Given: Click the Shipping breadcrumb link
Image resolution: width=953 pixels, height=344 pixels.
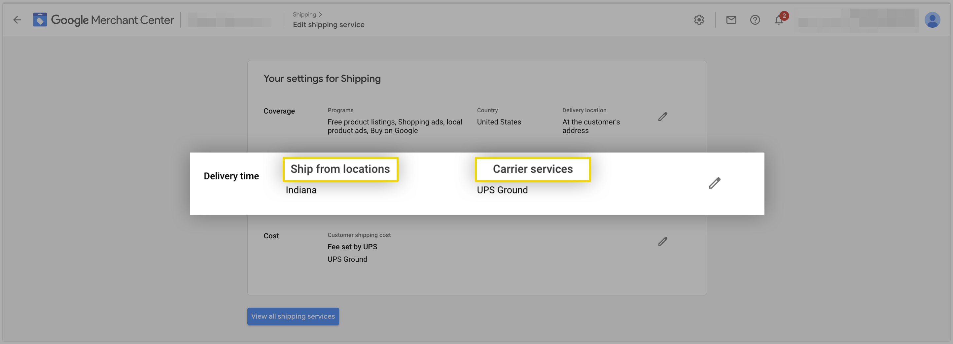Looking at the screenshot, I should [x=304, y=15].
